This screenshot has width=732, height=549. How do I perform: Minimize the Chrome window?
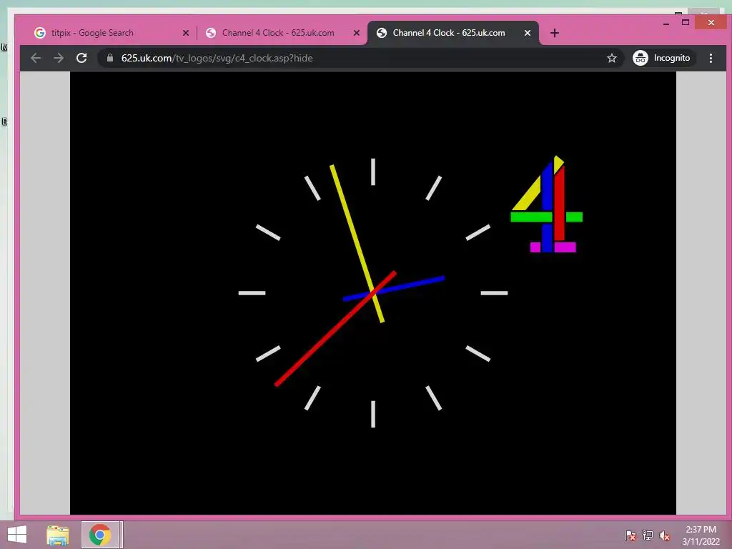(x=666, y=22)
